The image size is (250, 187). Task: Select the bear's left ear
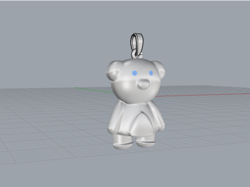click(x=113, y=70)
